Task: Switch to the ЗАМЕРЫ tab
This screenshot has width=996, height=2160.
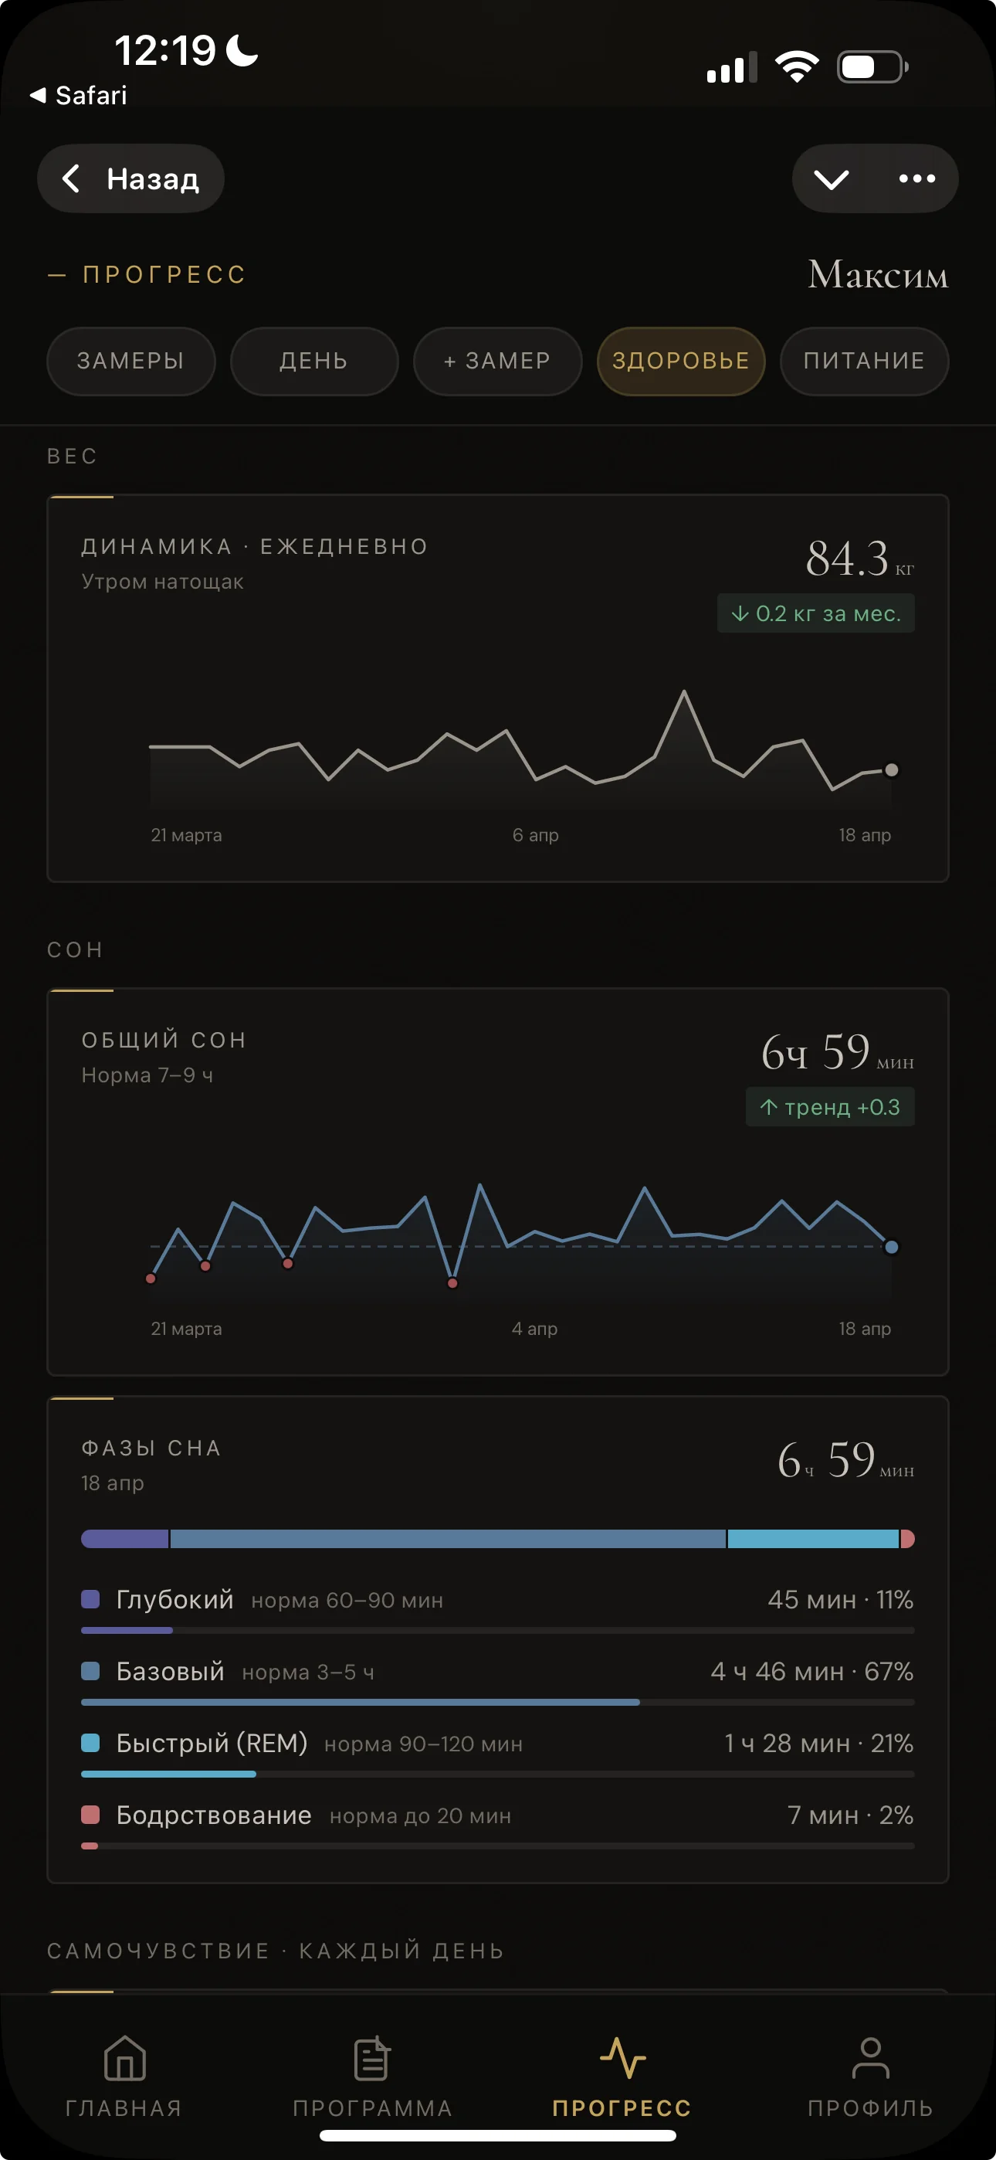Action: pos(130,361)
